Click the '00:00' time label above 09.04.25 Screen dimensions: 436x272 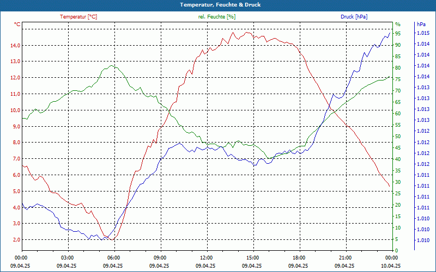coord(21,257)
